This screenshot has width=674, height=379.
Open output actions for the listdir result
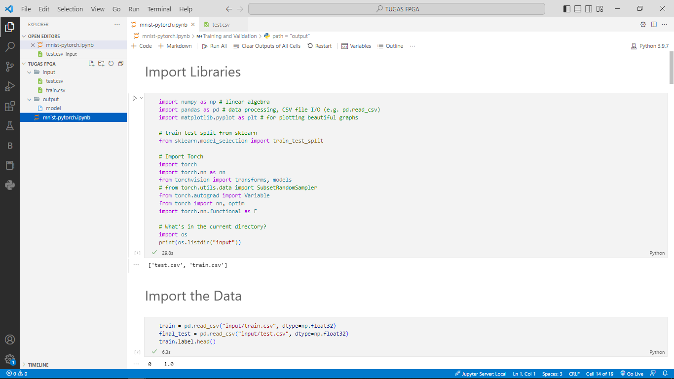pos(136,265)
